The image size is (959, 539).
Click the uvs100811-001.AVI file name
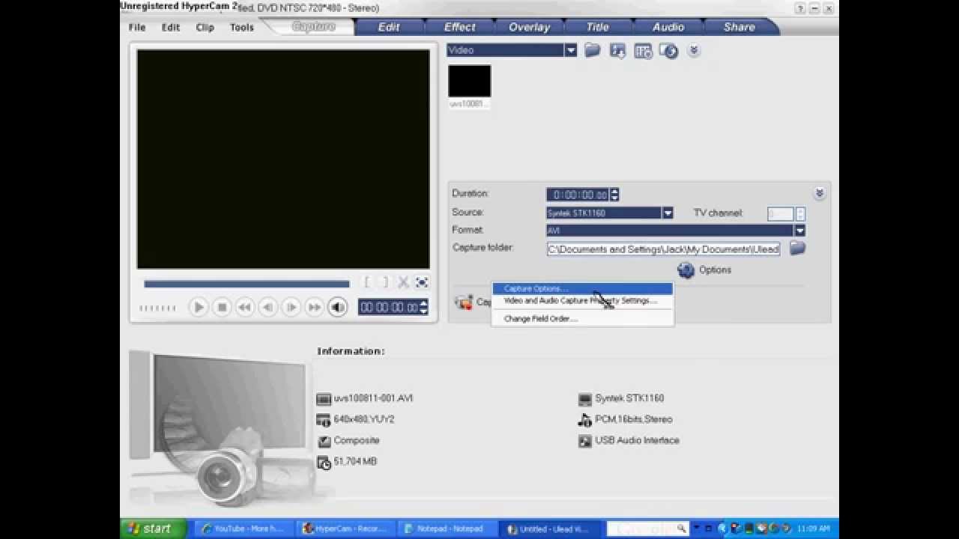373,399
